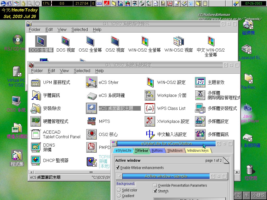Select the WIN-OS/2 視窗 icon

pos(178,41)
